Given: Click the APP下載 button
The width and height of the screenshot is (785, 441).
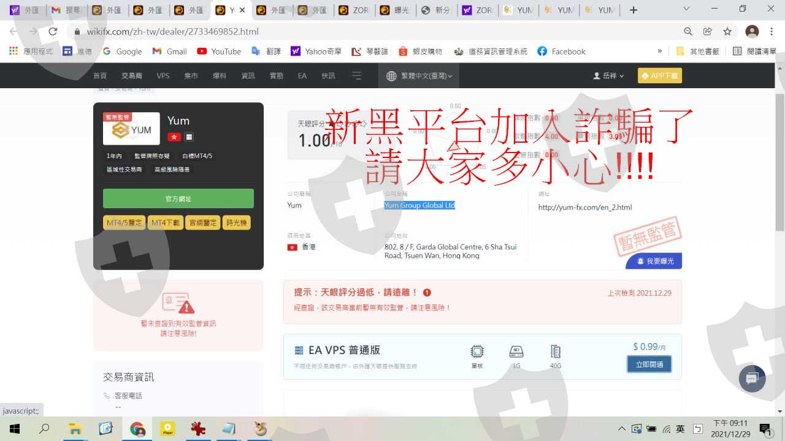Looking at the screenshot, I should click(x=660, y=76).
